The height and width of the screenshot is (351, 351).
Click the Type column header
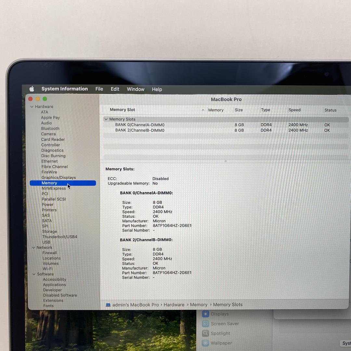[266, 110]
